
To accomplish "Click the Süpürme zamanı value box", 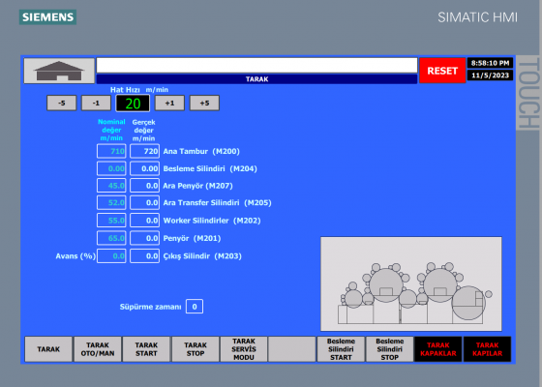I will tap(195, 307).
